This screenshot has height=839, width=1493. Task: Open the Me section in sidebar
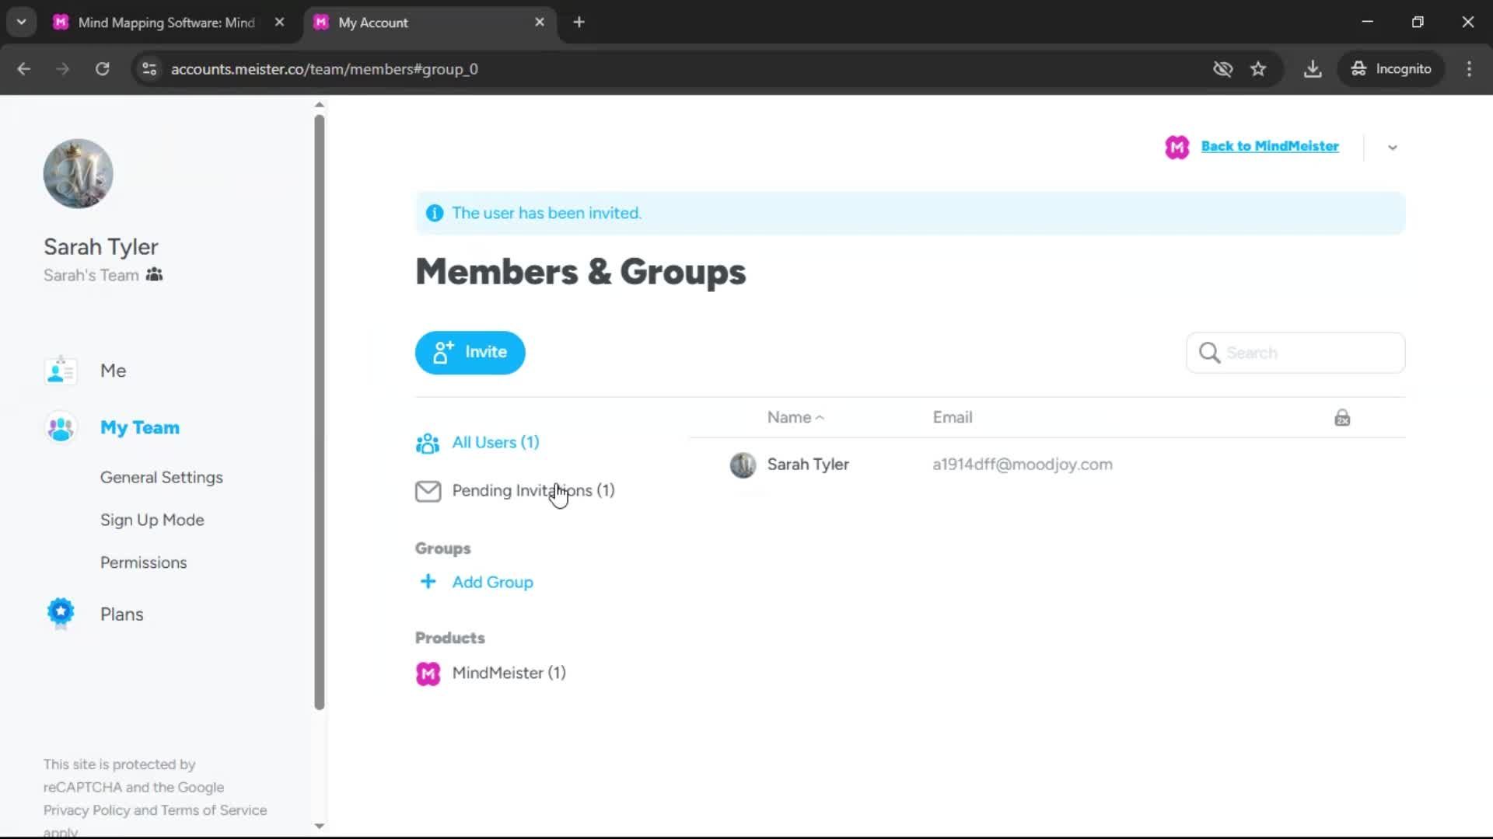click(x=113, y=371)
